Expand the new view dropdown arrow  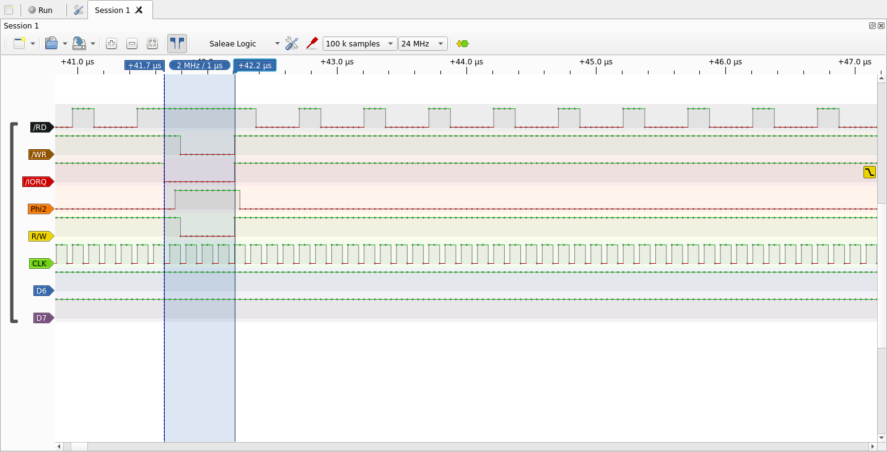[x=32, y=43]
